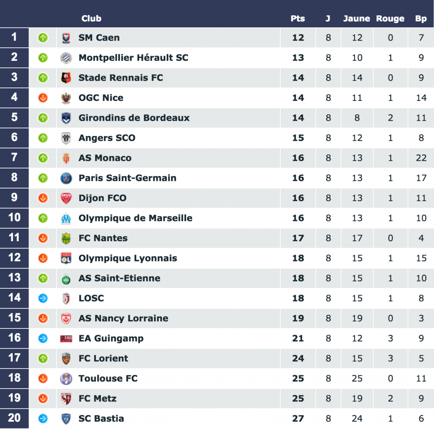Screen dimensions: 434x429
Task: Click the Montpellier Hérault SC logo
Action: tap(66, 58)
